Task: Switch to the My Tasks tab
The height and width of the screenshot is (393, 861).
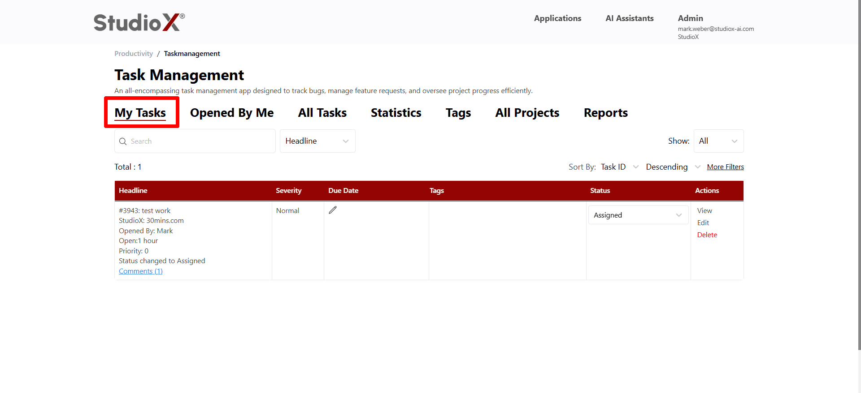Action: (x=140, y=113)
